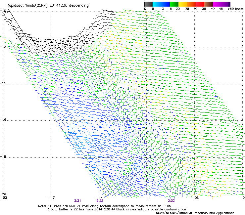Click the '-114' longitude axis label

tap(99, 198)
